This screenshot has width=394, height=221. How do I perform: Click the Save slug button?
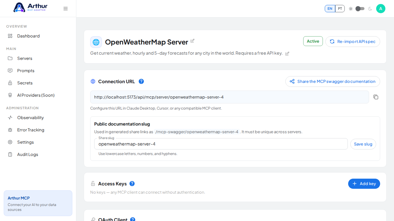pos(363,144)
